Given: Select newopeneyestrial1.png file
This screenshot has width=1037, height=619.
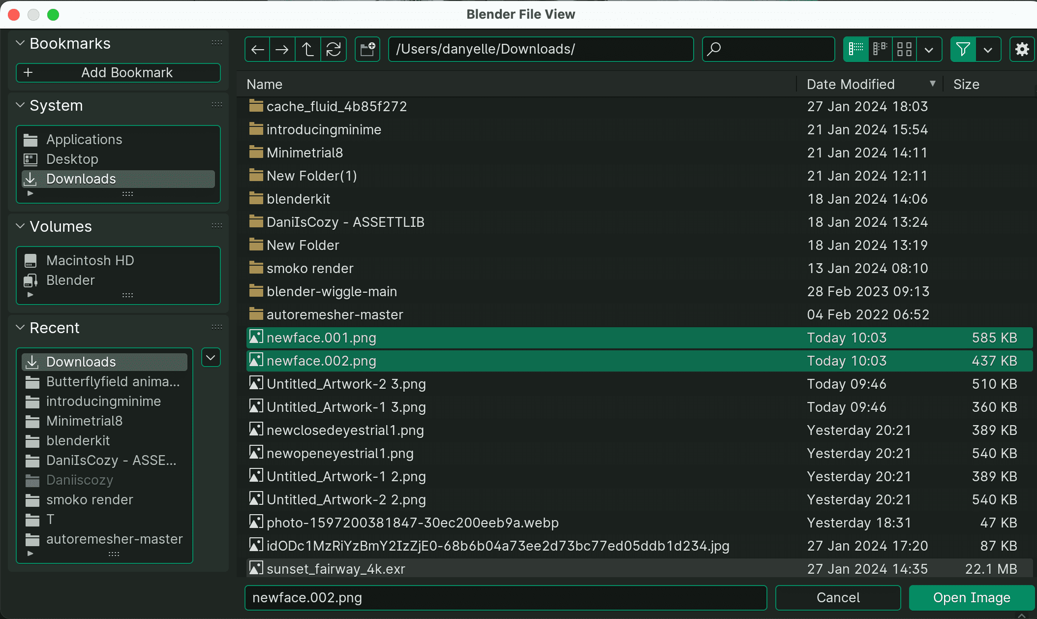Looking at the screenshot, I should pyautogui.click(x=640, y=453).
